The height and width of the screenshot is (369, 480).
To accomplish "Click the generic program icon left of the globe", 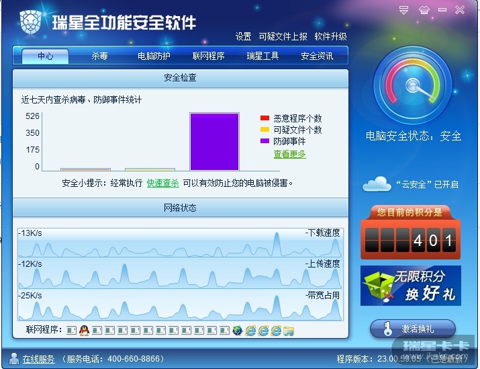I will [224, 331].
